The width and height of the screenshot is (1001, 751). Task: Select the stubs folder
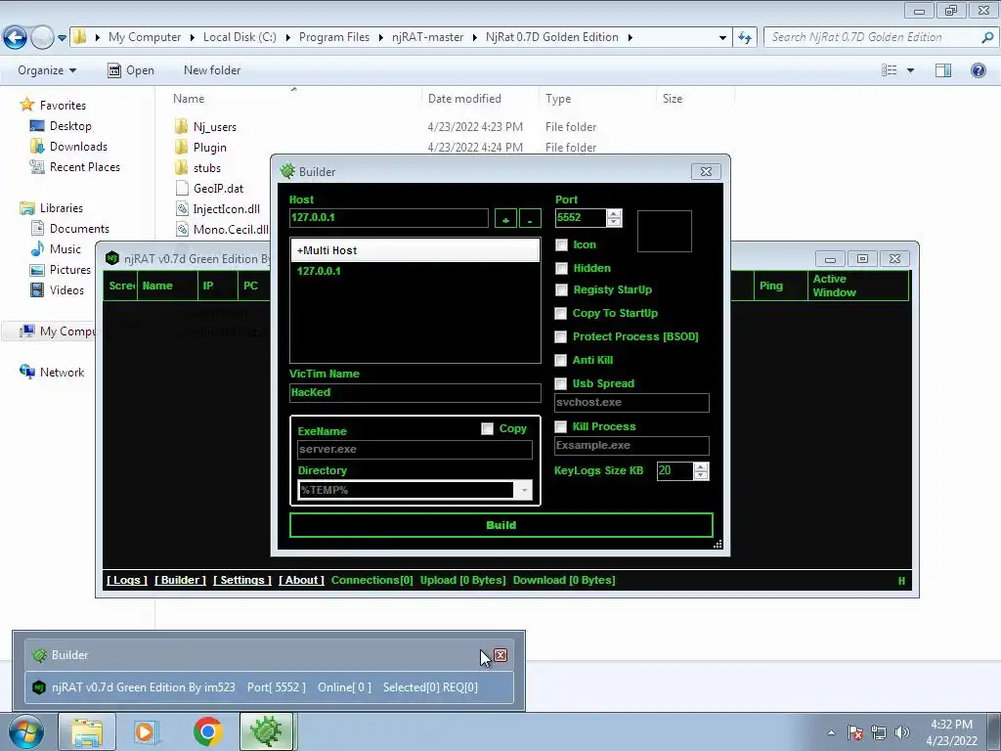pyautogui.click(x=207, y=168)
